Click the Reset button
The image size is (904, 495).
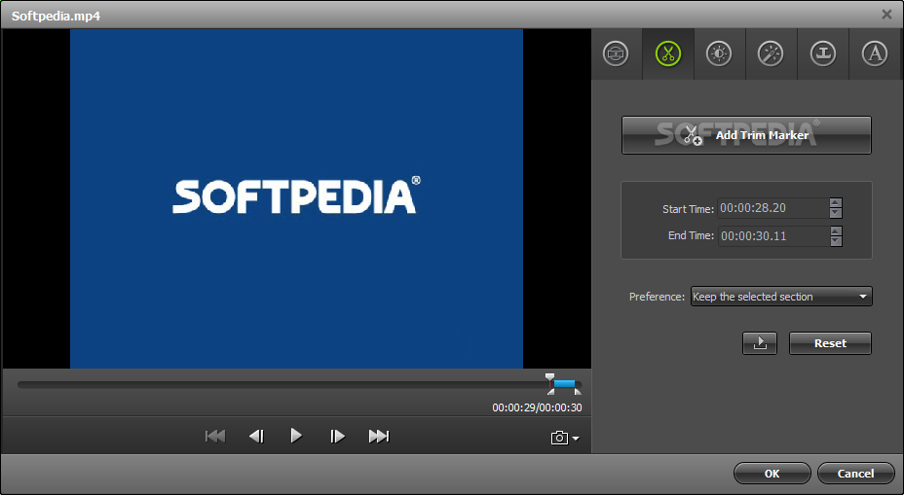tap(830, 343)
